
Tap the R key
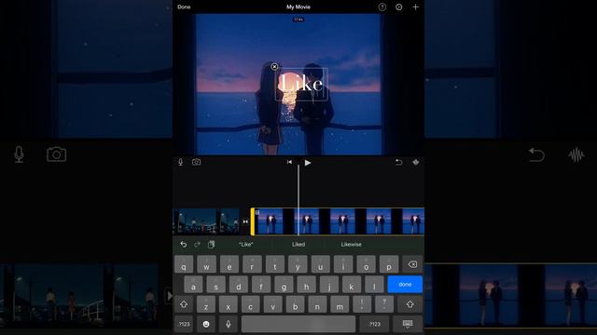tap(252, 264)
